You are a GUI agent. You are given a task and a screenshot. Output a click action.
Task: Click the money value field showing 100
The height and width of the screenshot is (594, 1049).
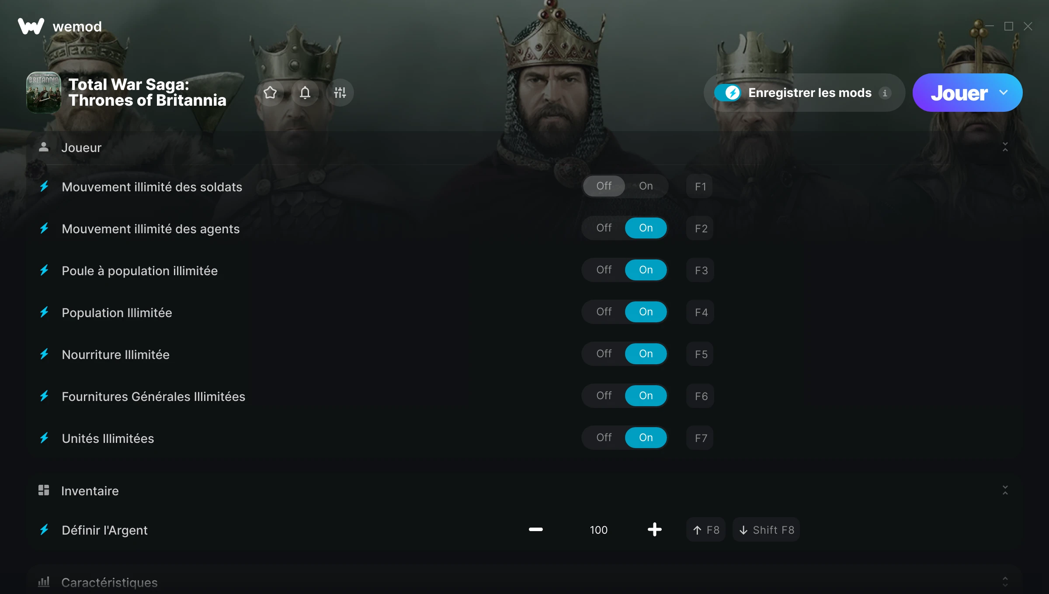598,530
